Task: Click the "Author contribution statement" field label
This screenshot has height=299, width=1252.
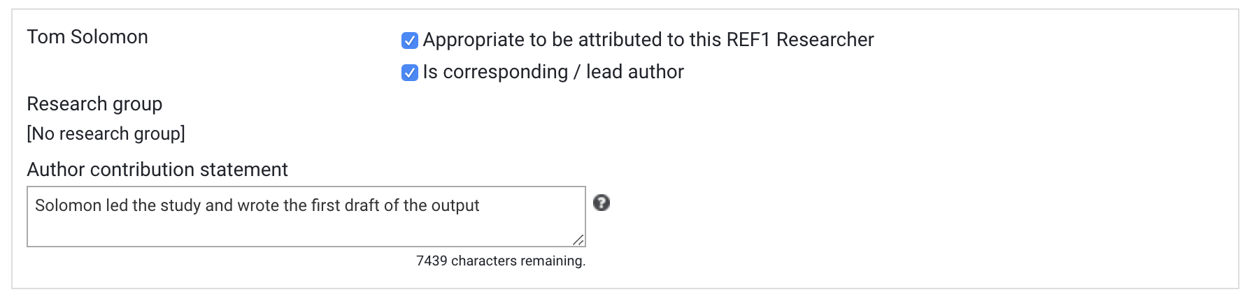Action: (x=157, y=170)
